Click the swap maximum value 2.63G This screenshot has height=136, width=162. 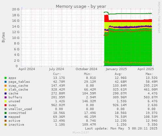[153, 105]
